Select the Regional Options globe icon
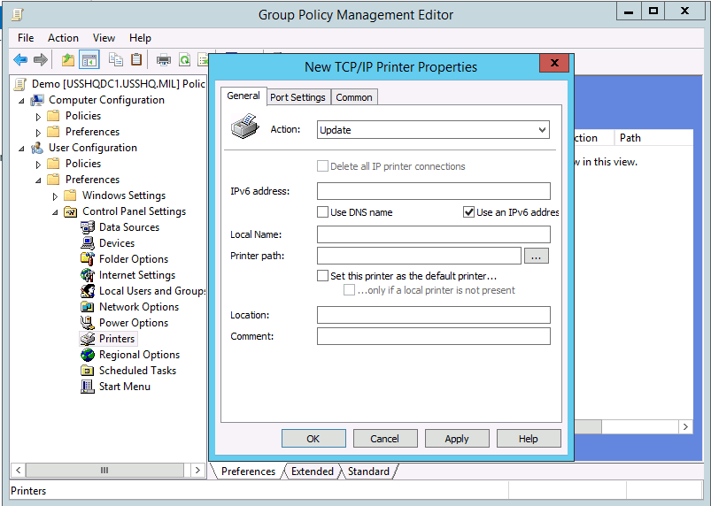 tap(88, 355)
